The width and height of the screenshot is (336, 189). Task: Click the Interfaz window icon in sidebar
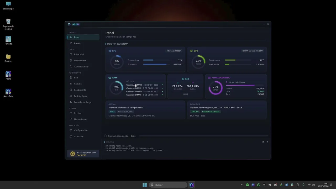click(x=71, y=113)
